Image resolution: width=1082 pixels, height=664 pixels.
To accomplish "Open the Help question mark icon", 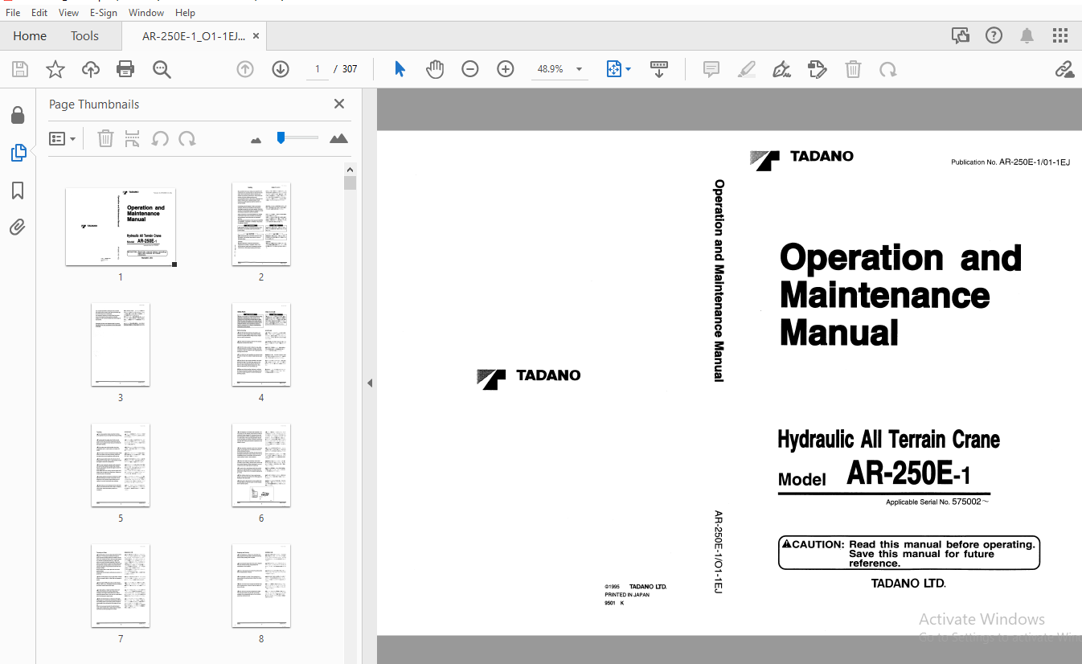I will tap(994, 35).
